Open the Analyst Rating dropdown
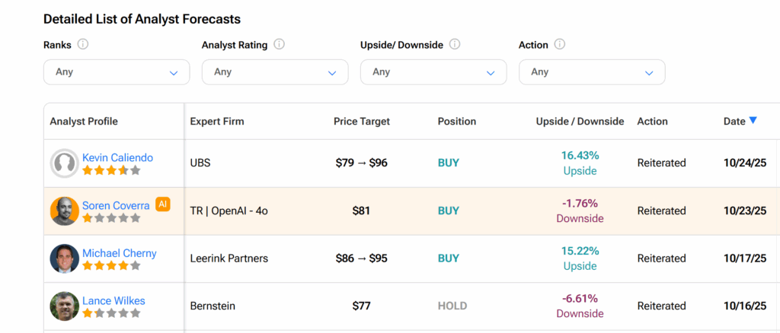 [x=275, y=72]
